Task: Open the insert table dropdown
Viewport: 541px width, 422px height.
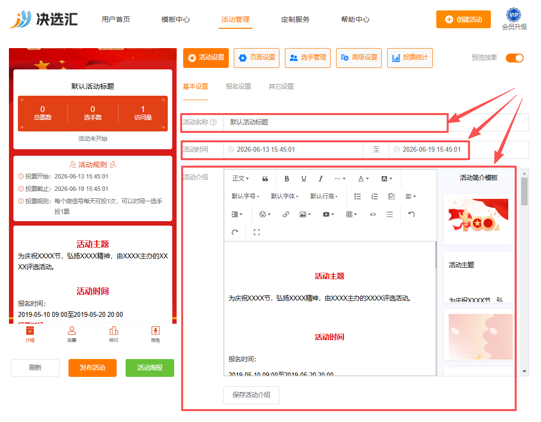Action: (351, 214)
